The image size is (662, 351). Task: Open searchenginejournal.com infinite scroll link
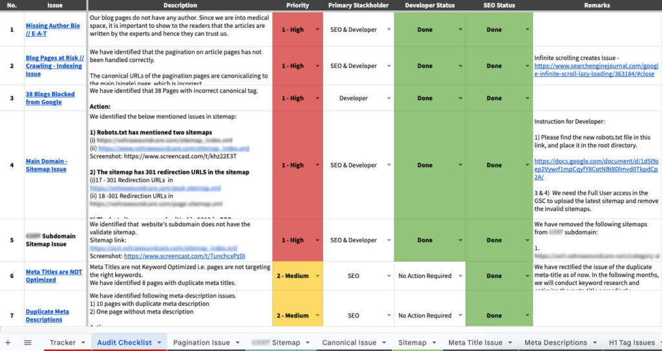click(595, 70)
